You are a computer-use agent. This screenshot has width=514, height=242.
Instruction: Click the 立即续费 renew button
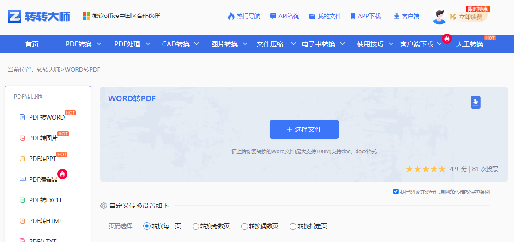coord(471,17)
